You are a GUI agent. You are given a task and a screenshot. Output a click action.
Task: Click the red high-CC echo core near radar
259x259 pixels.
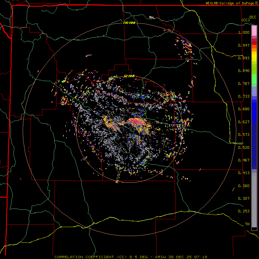tap(137, 122)
